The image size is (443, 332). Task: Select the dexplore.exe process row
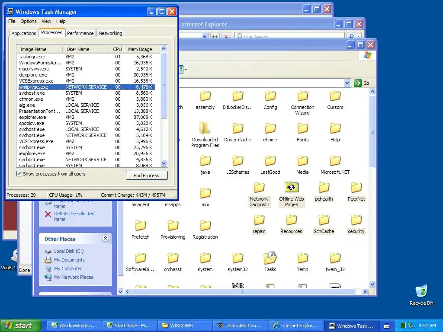[86, 75]
